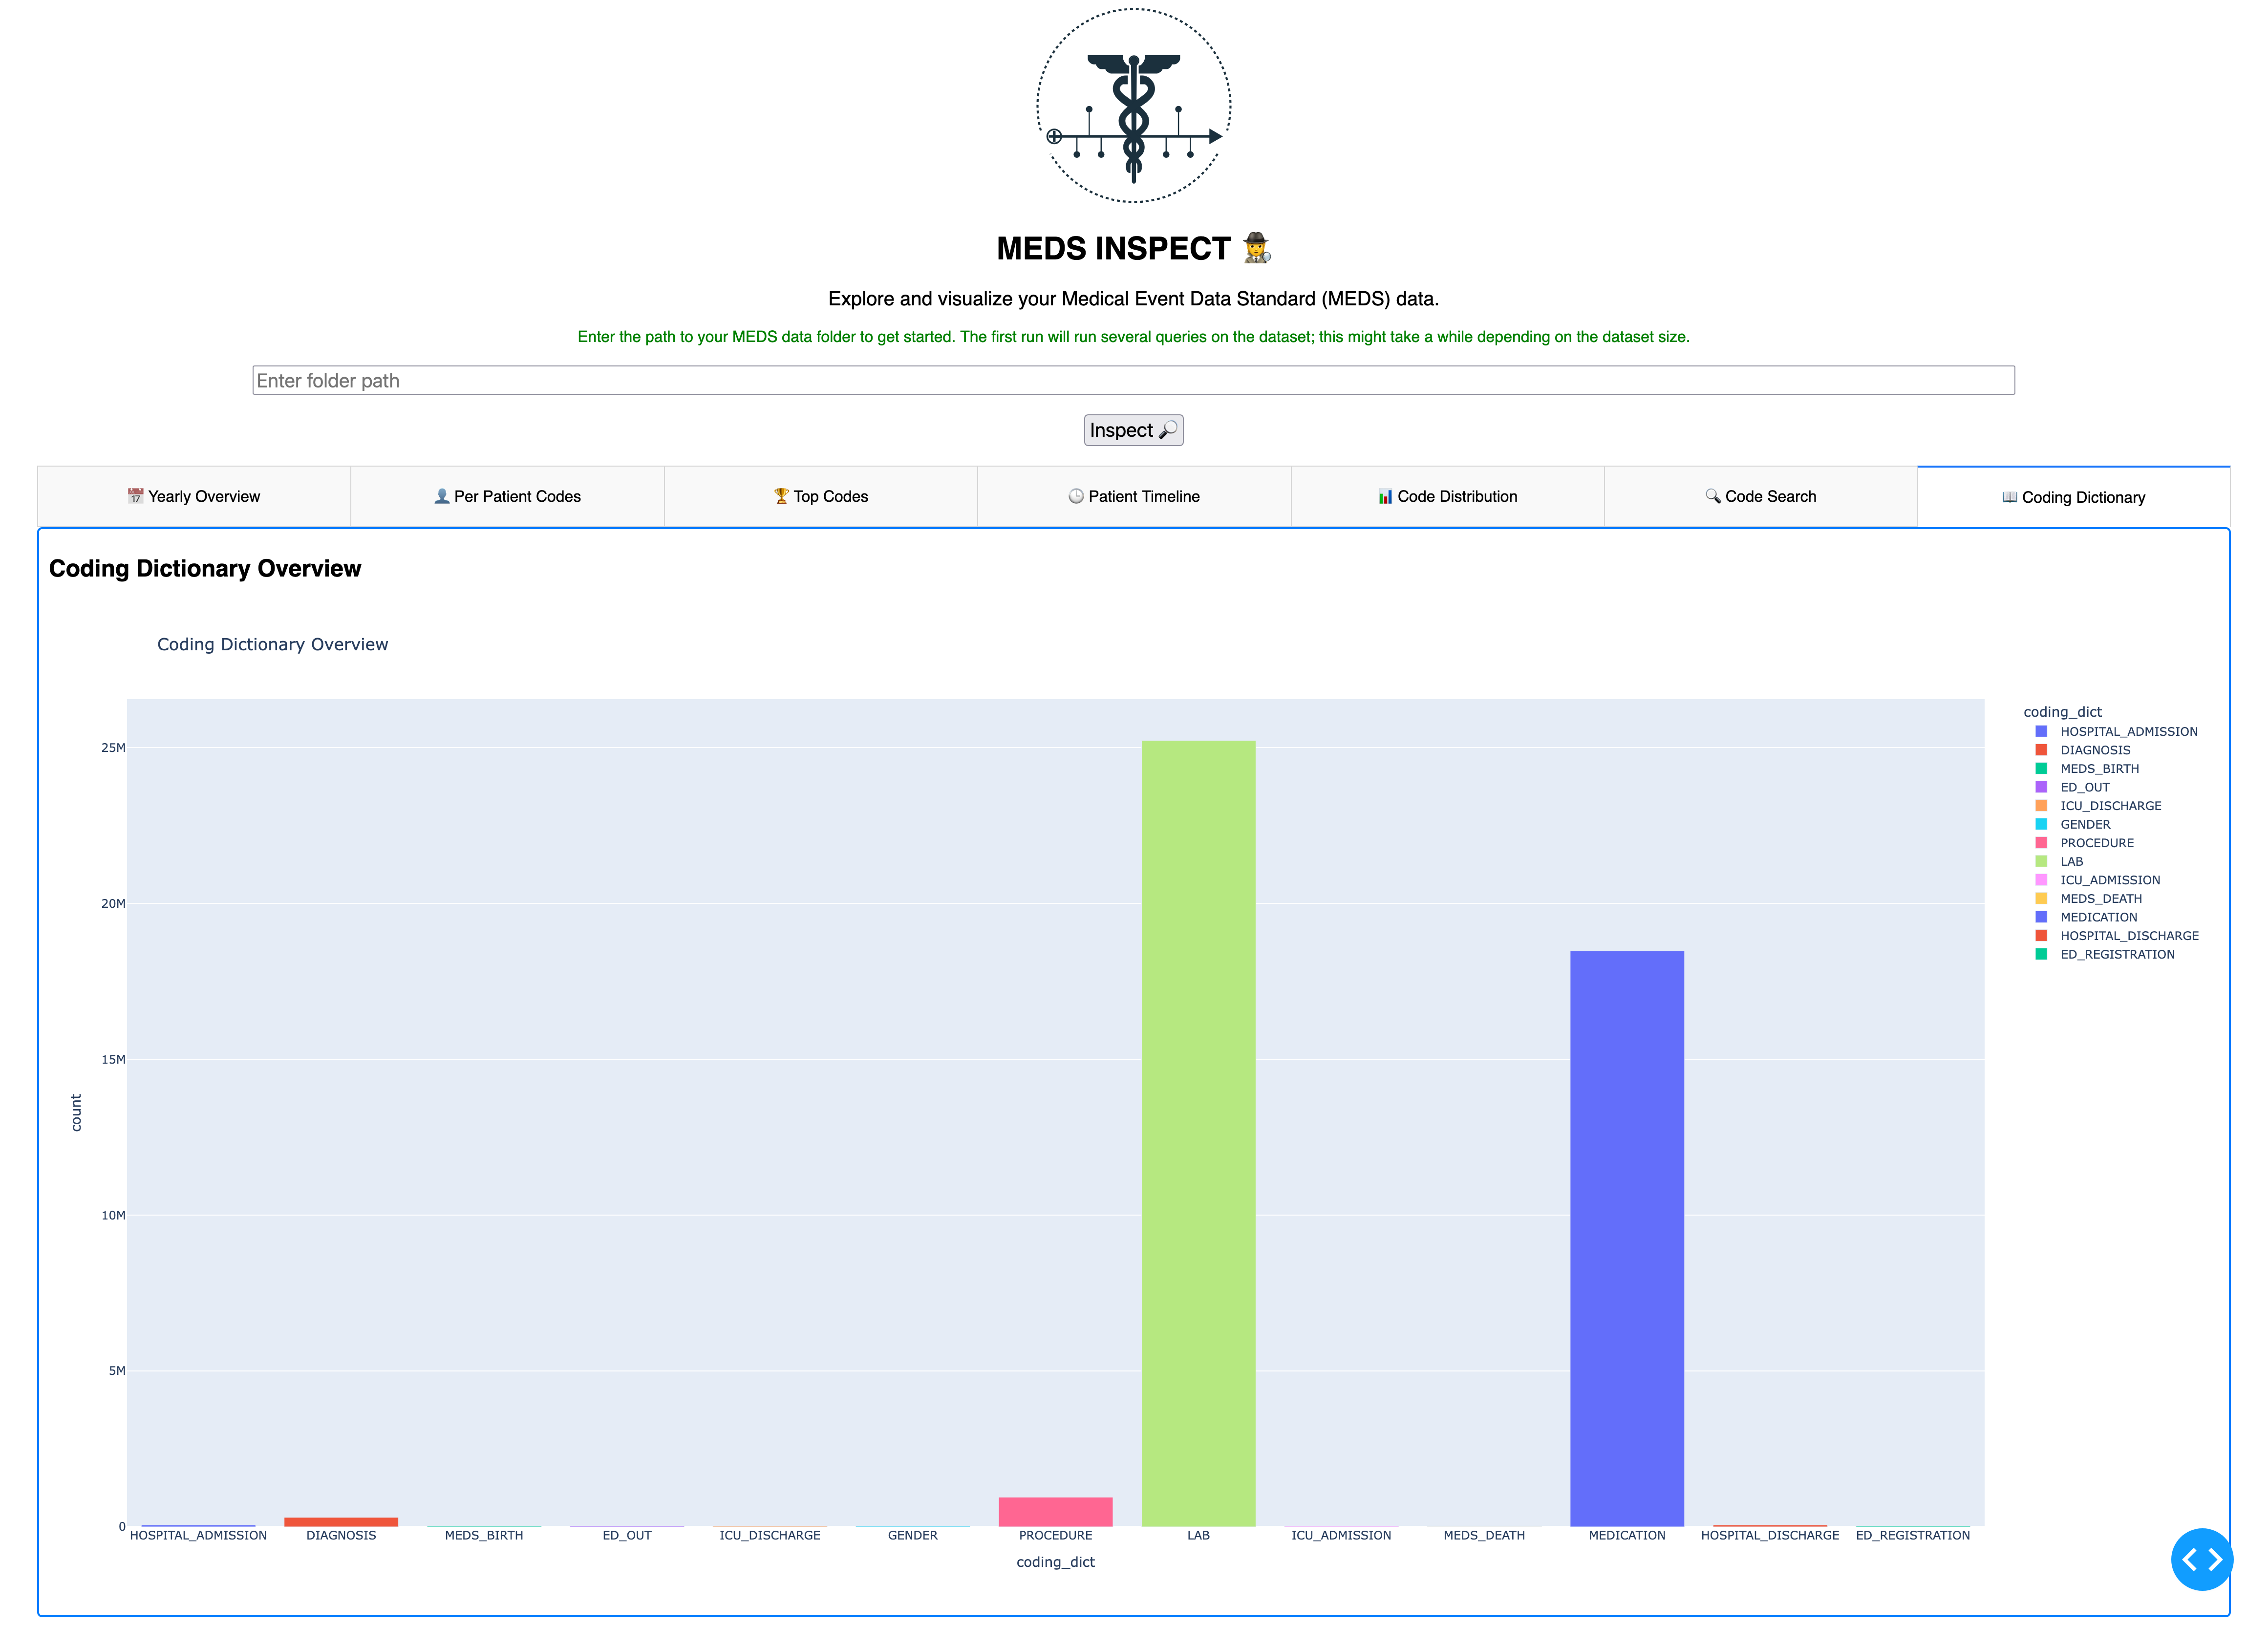The height and width of the screenshot is (1626, 2268).
Task: Go to the Patient Timeline tab
Action: [1134, 496]
